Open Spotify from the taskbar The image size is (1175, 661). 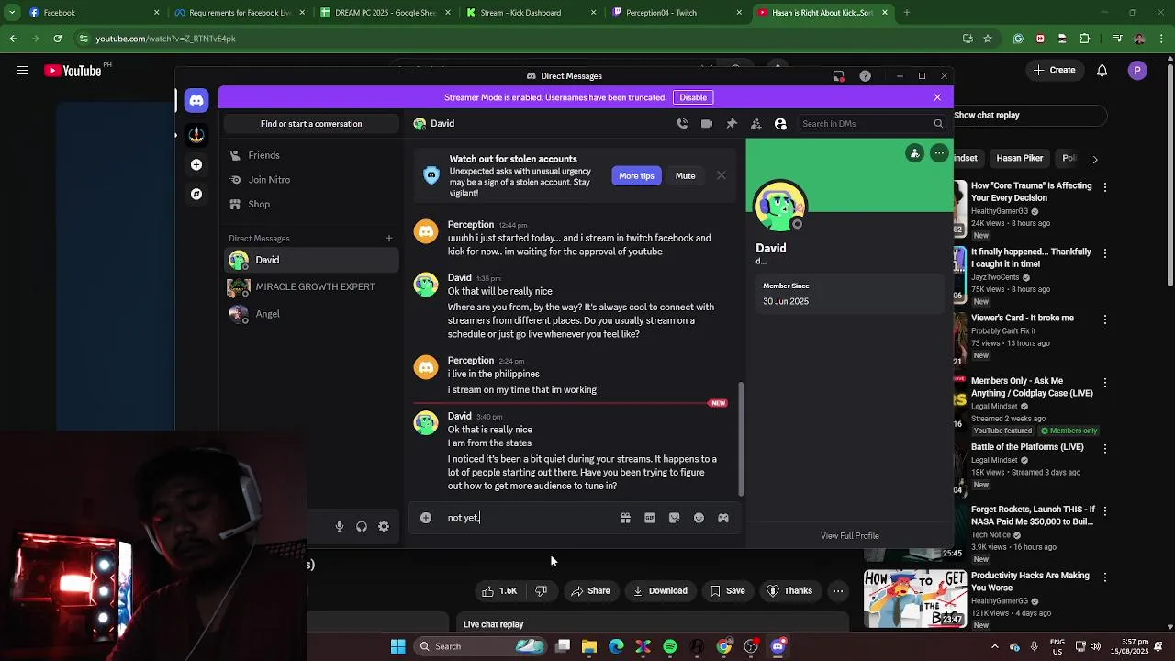(670, 646)
